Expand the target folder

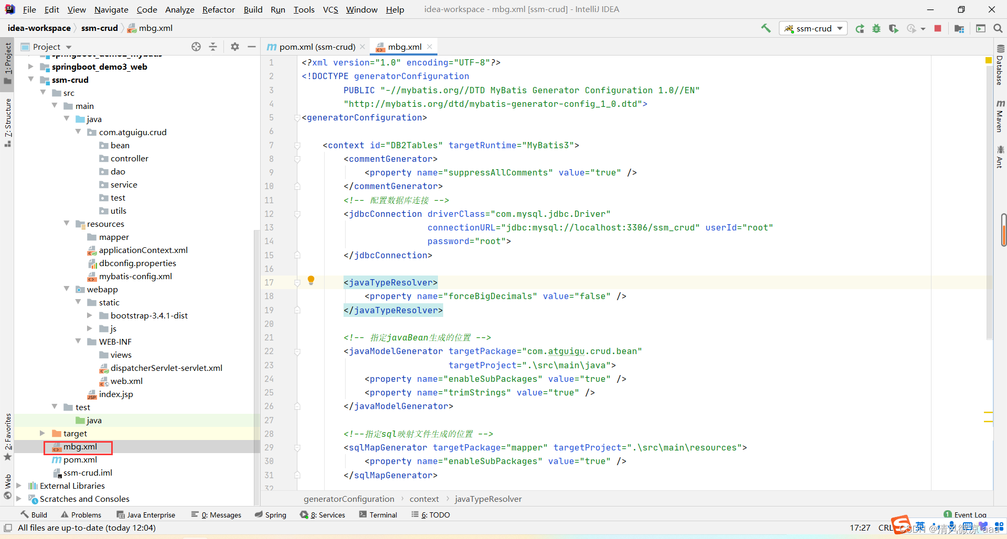(42, 433)
